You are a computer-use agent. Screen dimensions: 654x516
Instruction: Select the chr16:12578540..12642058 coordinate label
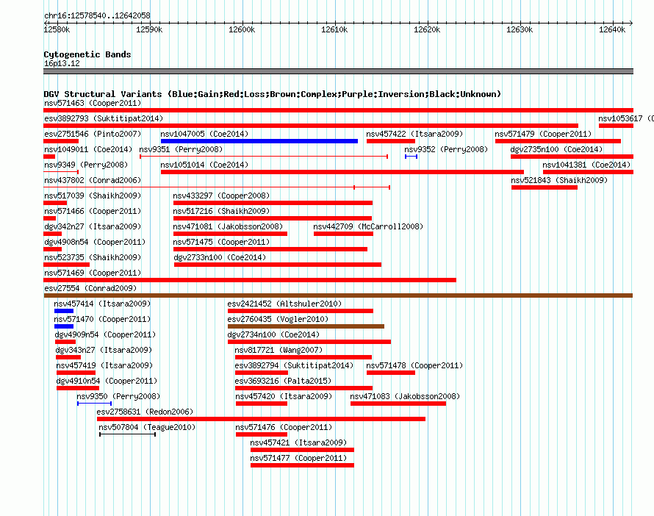(97, 15)
